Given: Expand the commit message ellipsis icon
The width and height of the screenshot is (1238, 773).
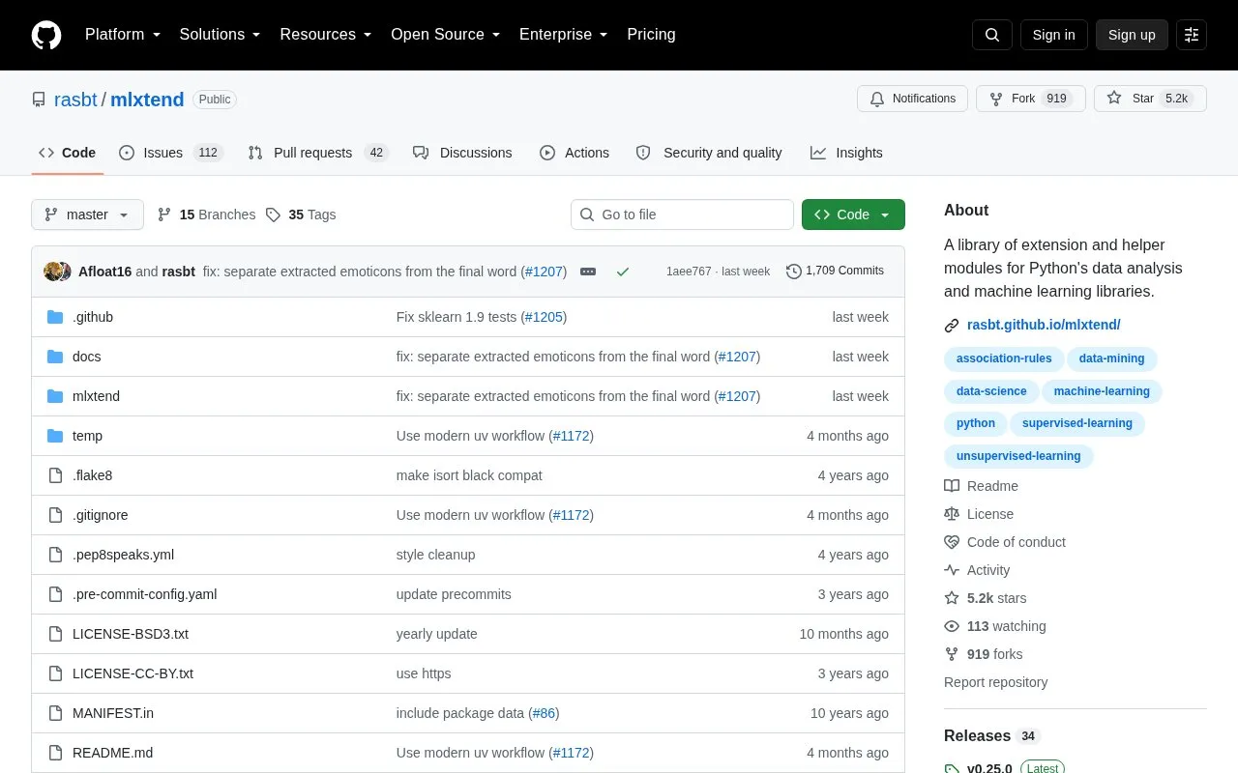Looking at the screenshot, I should click(x=588, y=272).
